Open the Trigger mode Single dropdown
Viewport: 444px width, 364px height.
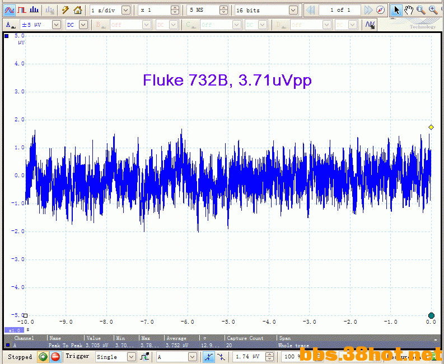coord(131,357)
